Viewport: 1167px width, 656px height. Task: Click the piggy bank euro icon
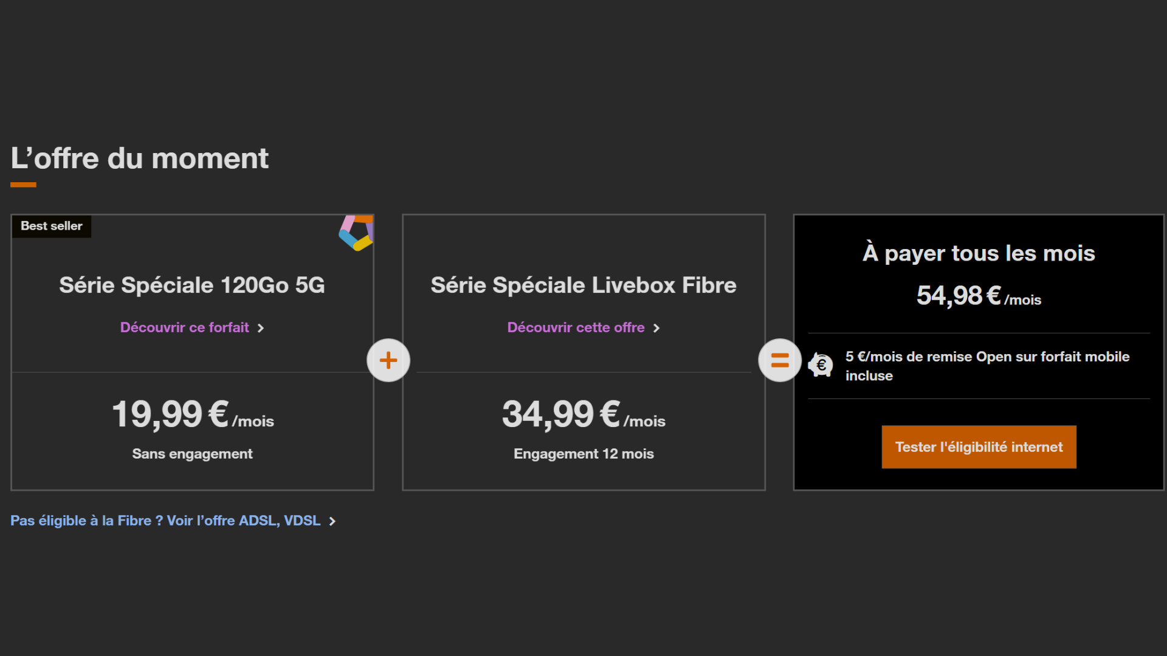pos(821,365)
